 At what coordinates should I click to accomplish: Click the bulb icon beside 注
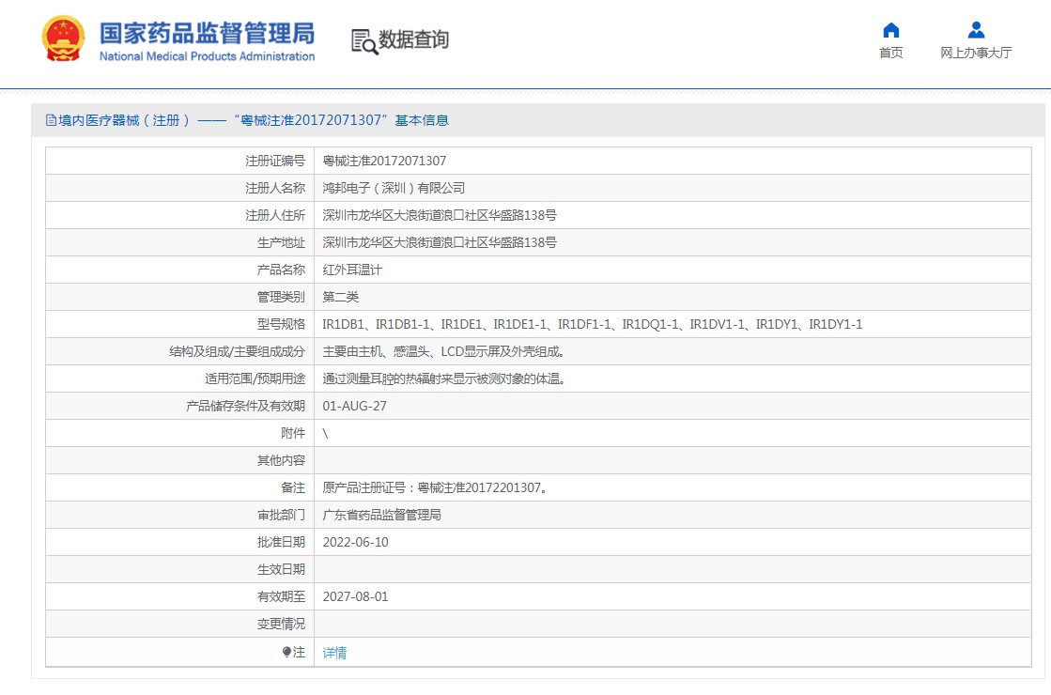tap(286, 652)
